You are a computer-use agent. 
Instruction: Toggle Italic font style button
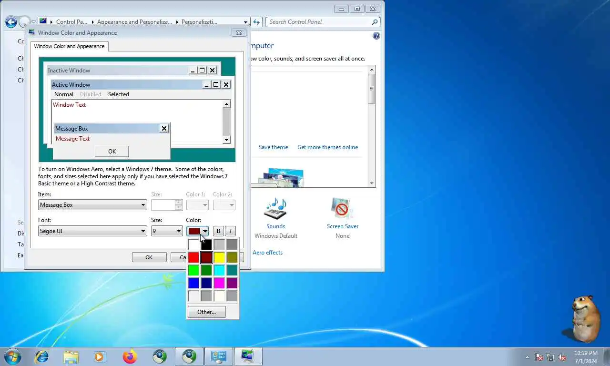pyautogui.click(x=230, y=231)
